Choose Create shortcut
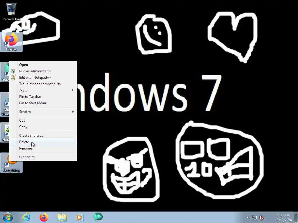The image size is (298, 223). (x=43, y=136)
